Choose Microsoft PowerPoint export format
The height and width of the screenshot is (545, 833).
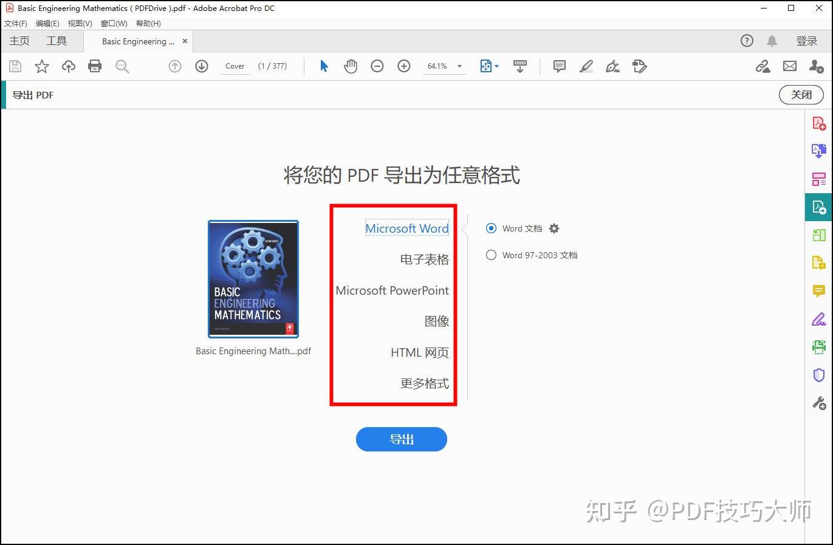(393, 290)
